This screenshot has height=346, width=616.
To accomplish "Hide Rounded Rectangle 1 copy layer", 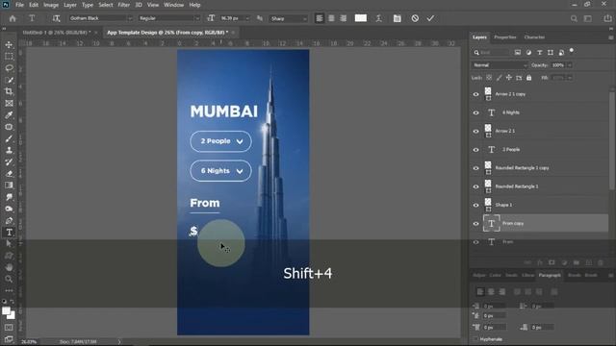I will coord(475,168).
